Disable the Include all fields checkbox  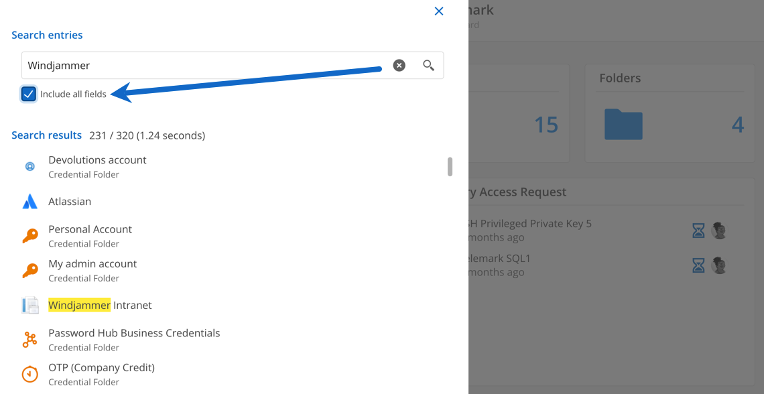coord(28,94)
